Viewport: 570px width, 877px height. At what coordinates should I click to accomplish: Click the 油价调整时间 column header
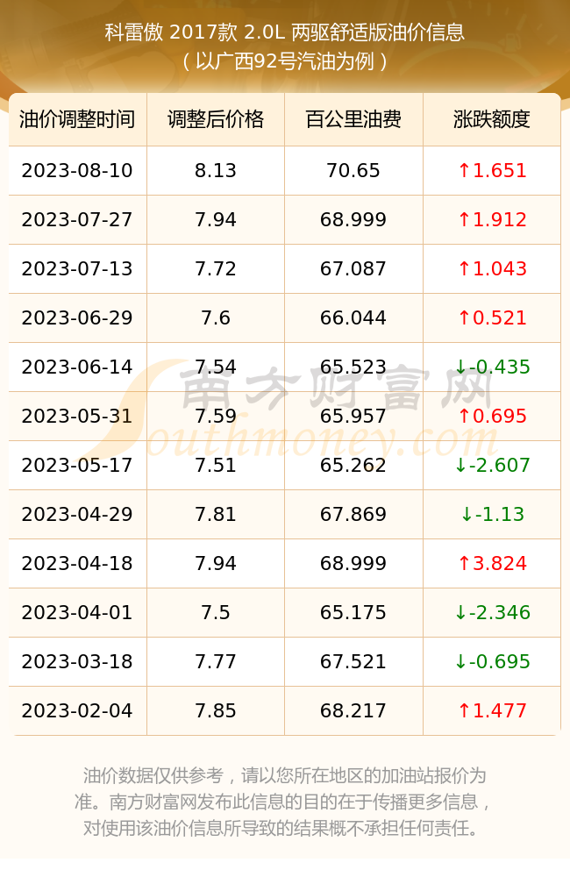click(77, 119)
